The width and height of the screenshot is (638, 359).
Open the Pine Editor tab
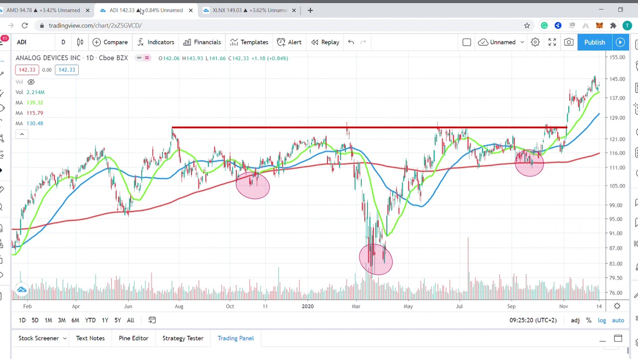tap(134, 339)
